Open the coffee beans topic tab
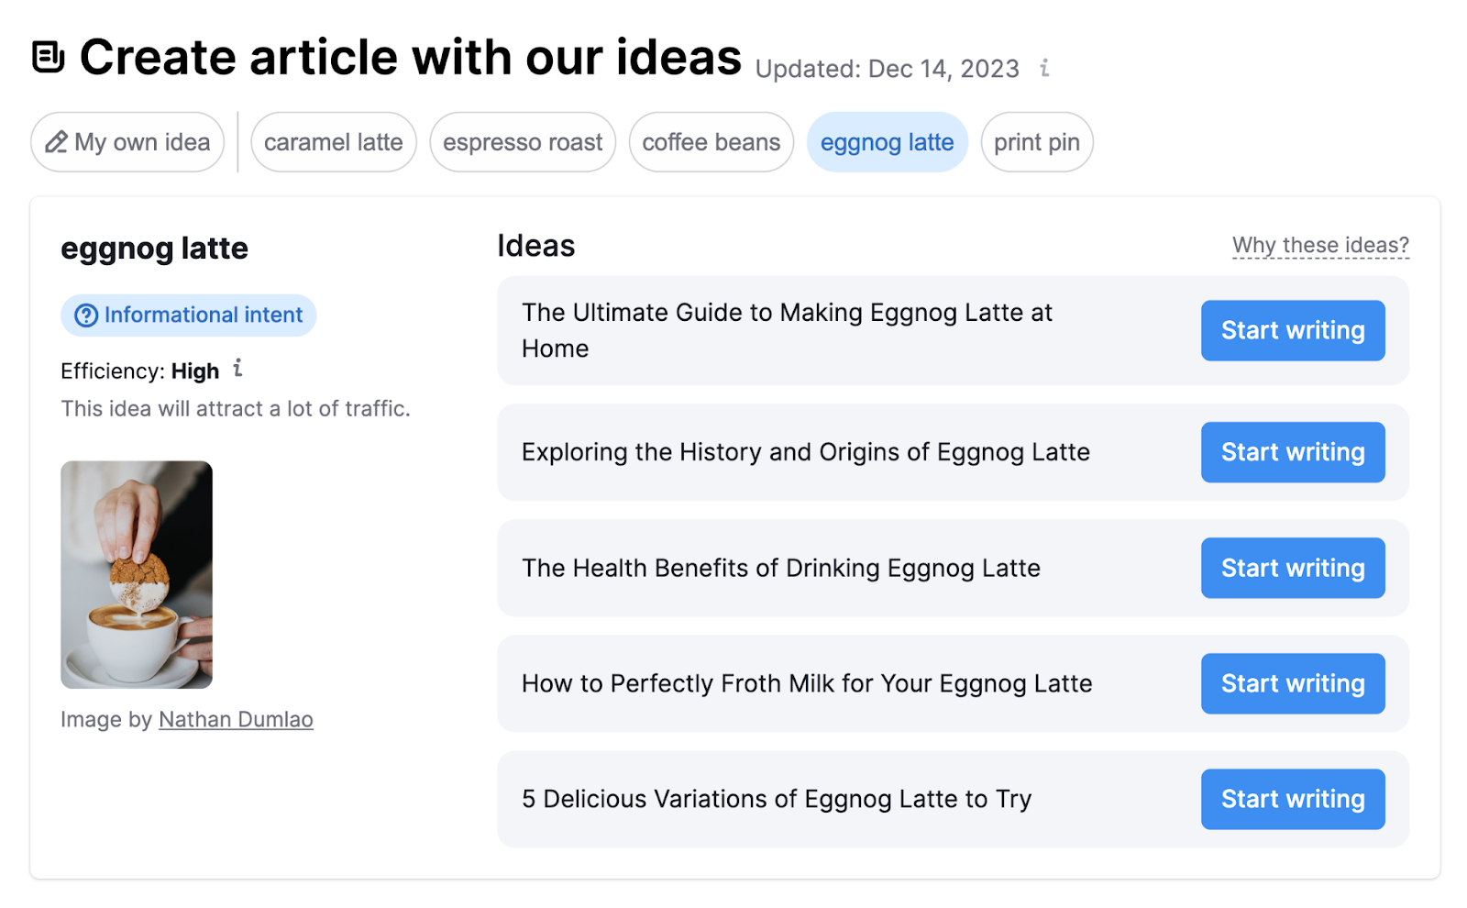Viewport: 1467px width, 908px height. (x=711, y=142)
